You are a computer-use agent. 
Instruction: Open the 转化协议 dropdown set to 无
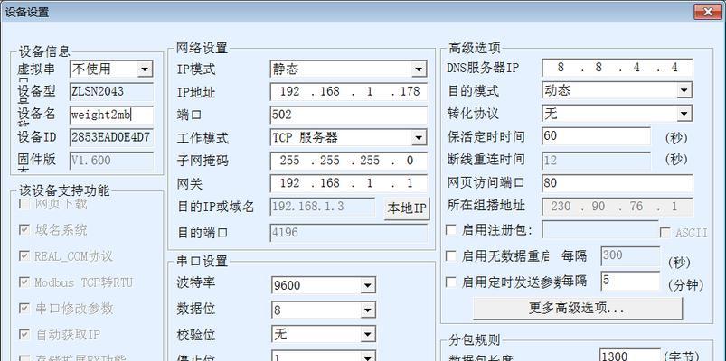(618, 113)
